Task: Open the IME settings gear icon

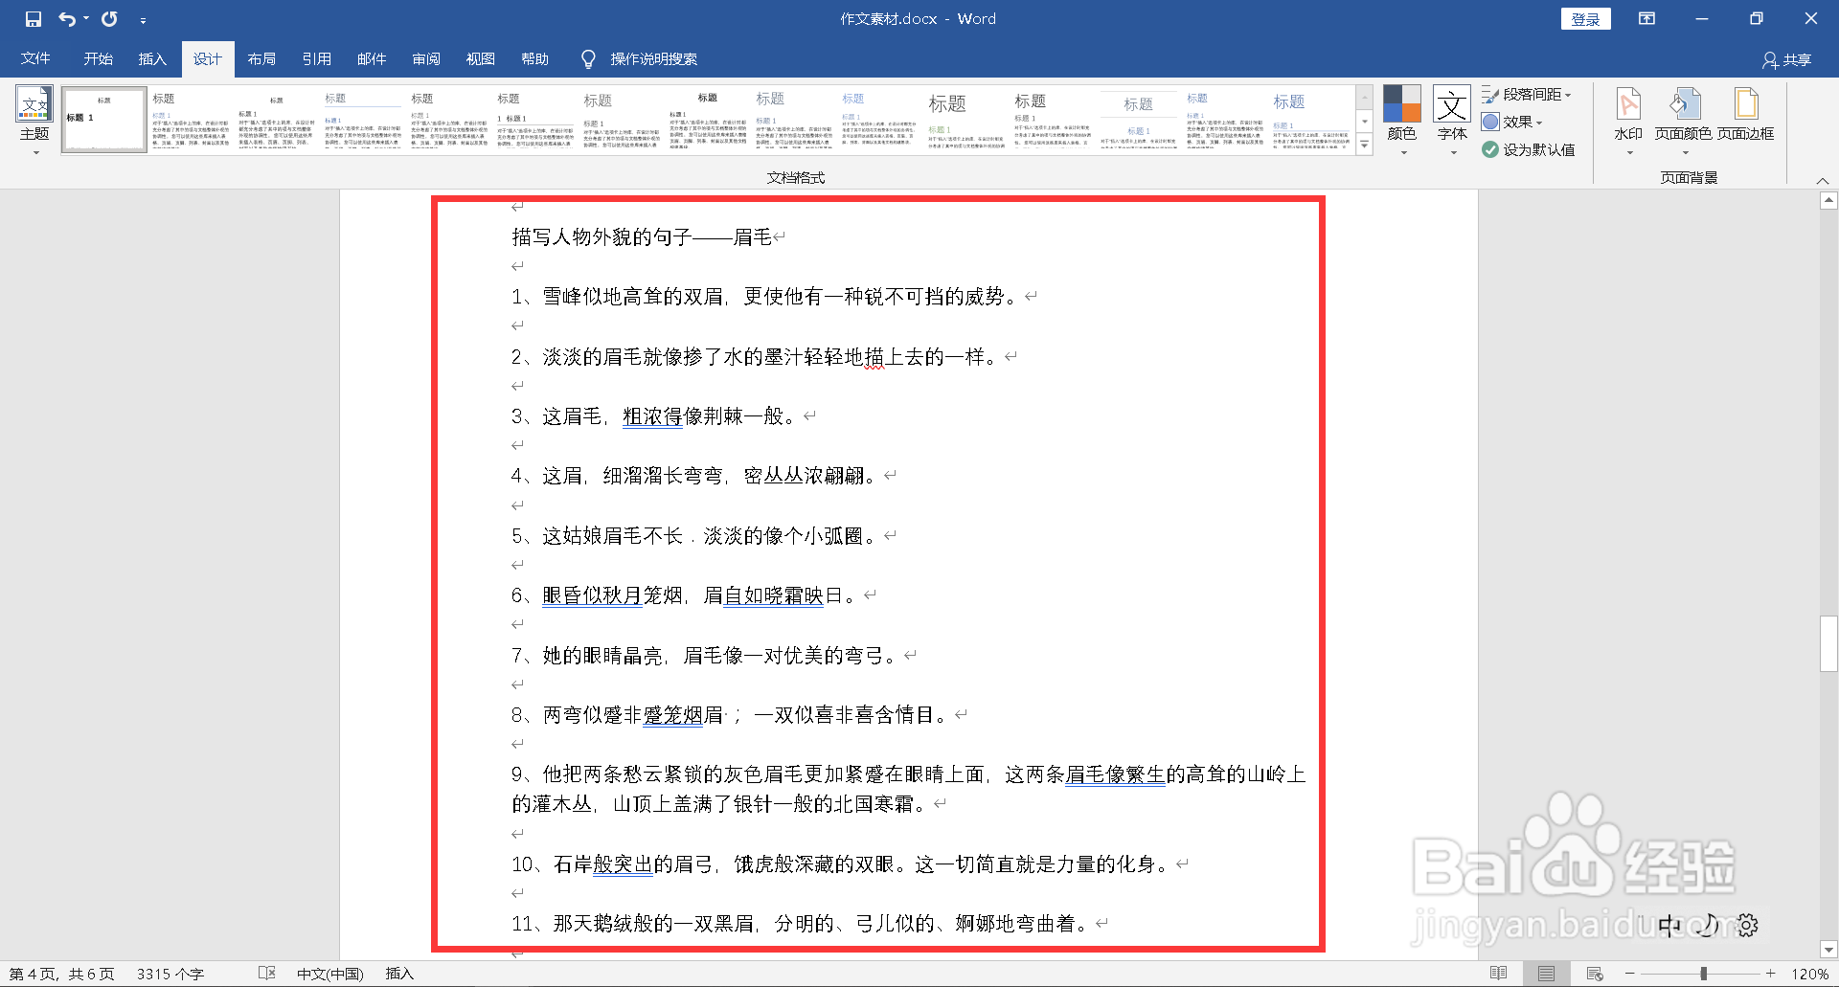Action: [x=1748, y=925]
